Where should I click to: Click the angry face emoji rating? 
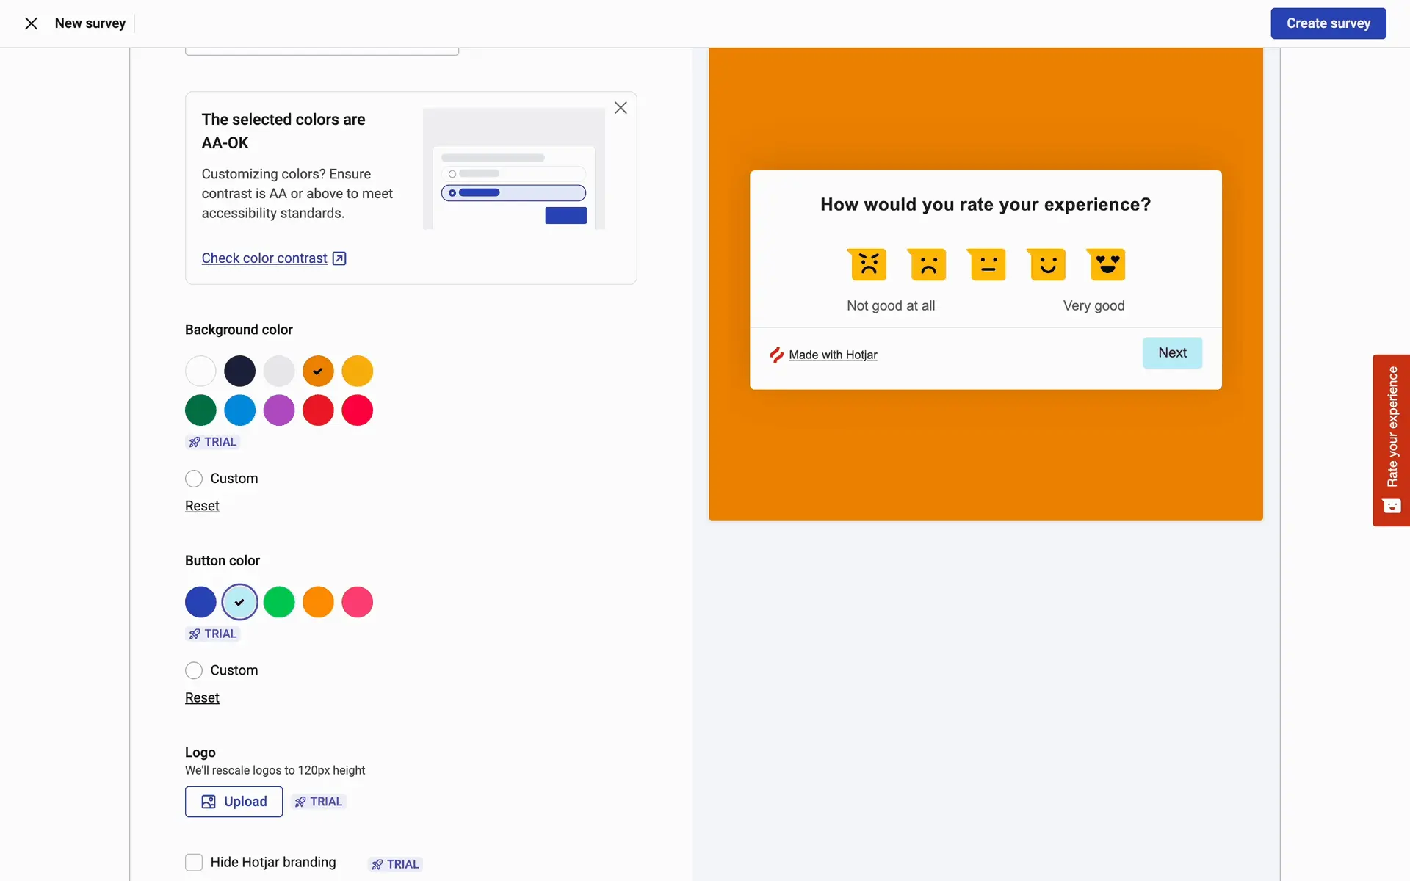click(x=868, y=265)
